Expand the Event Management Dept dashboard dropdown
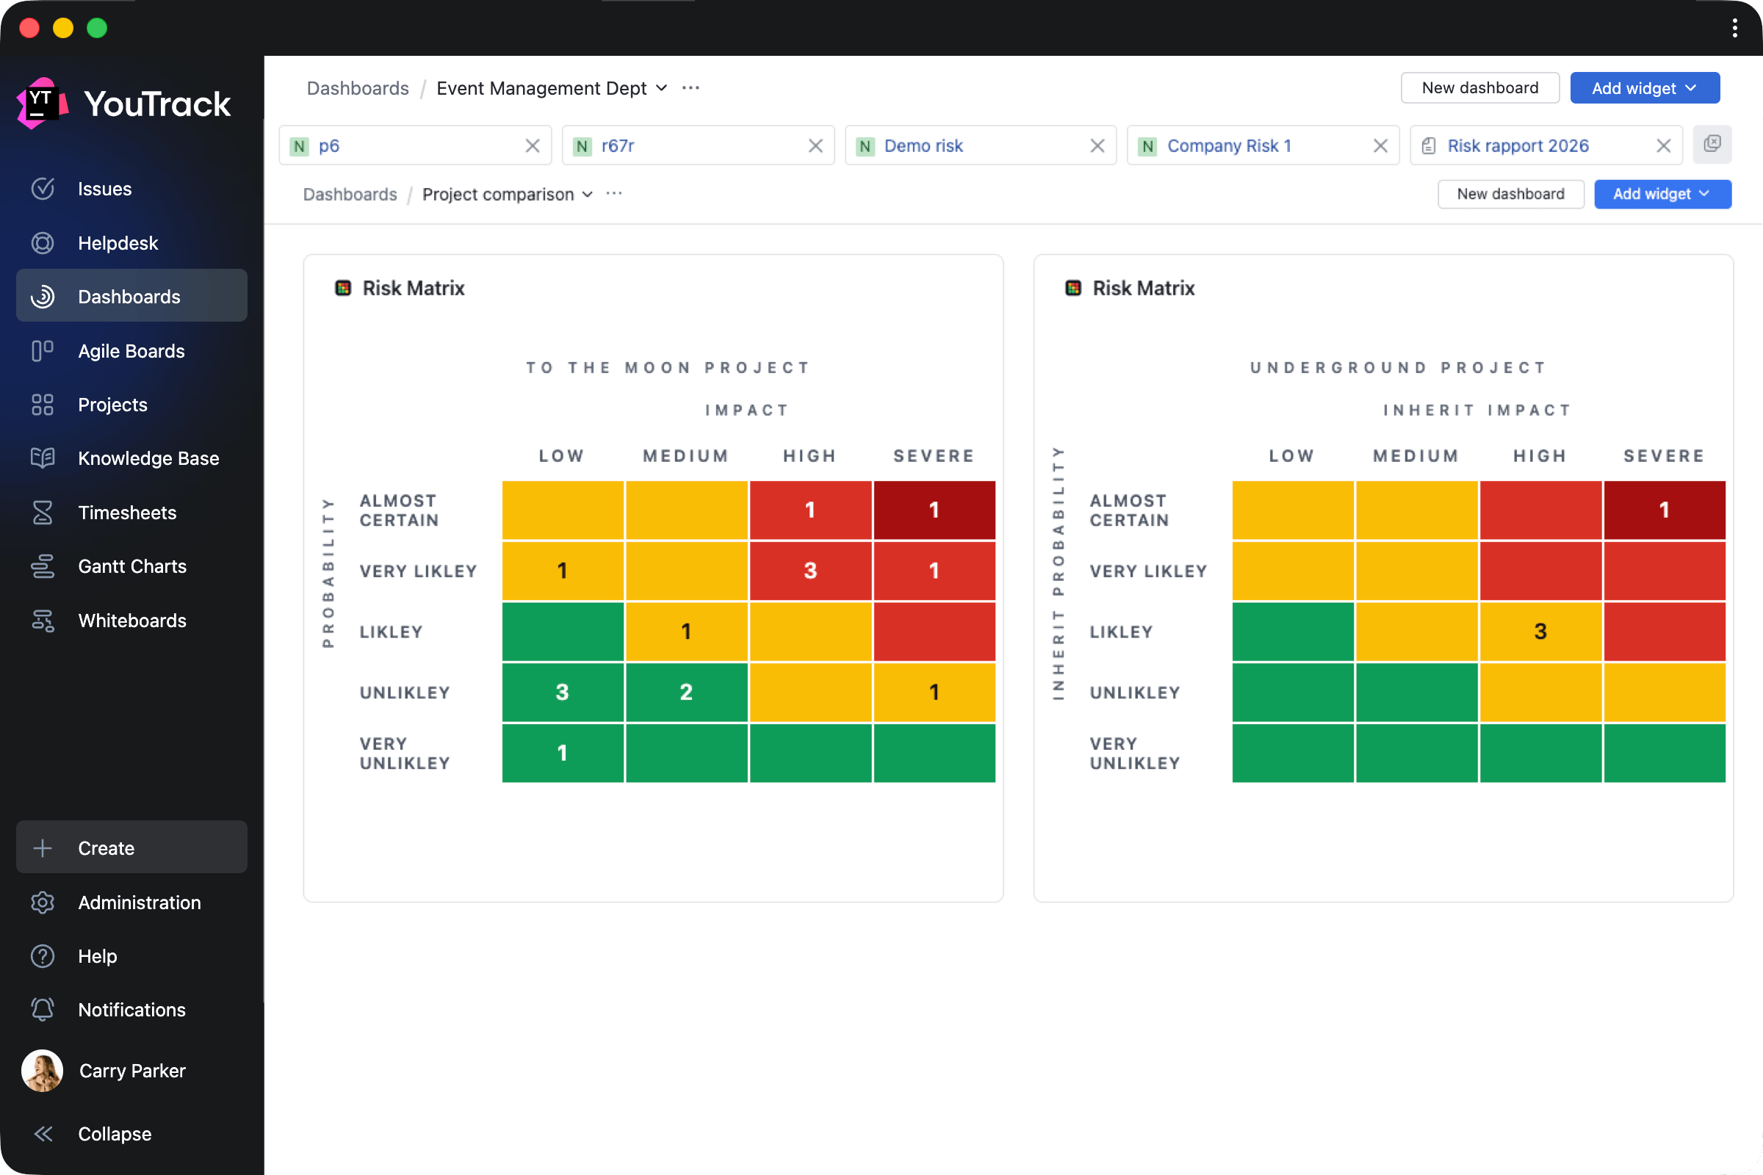The width and height of the screenshot is (1763, 1175). click(662, 87)
